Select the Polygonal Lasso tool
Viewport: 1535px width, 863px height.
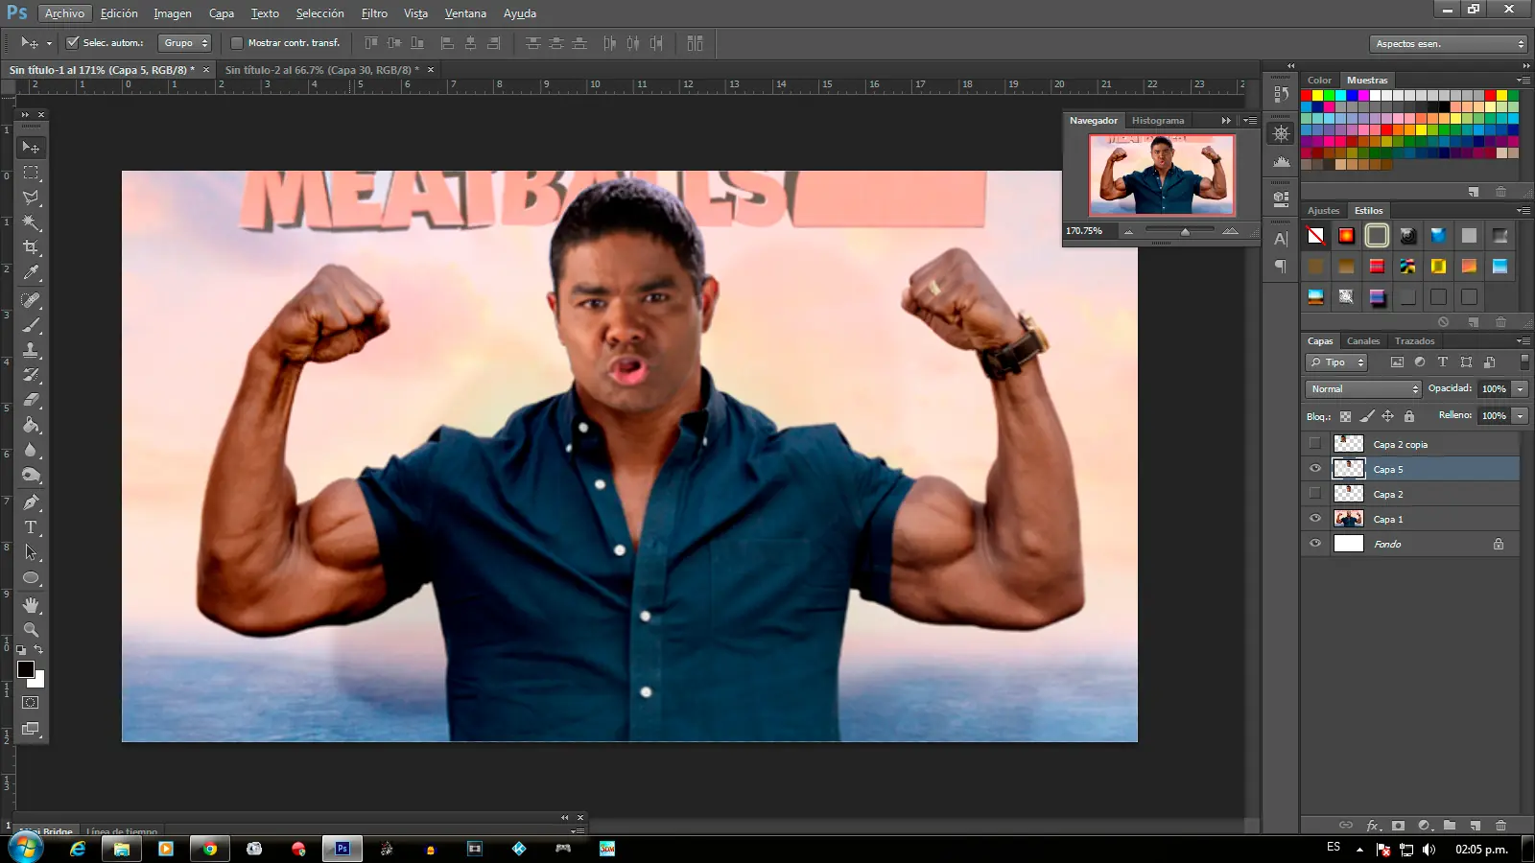pos(31,198)
